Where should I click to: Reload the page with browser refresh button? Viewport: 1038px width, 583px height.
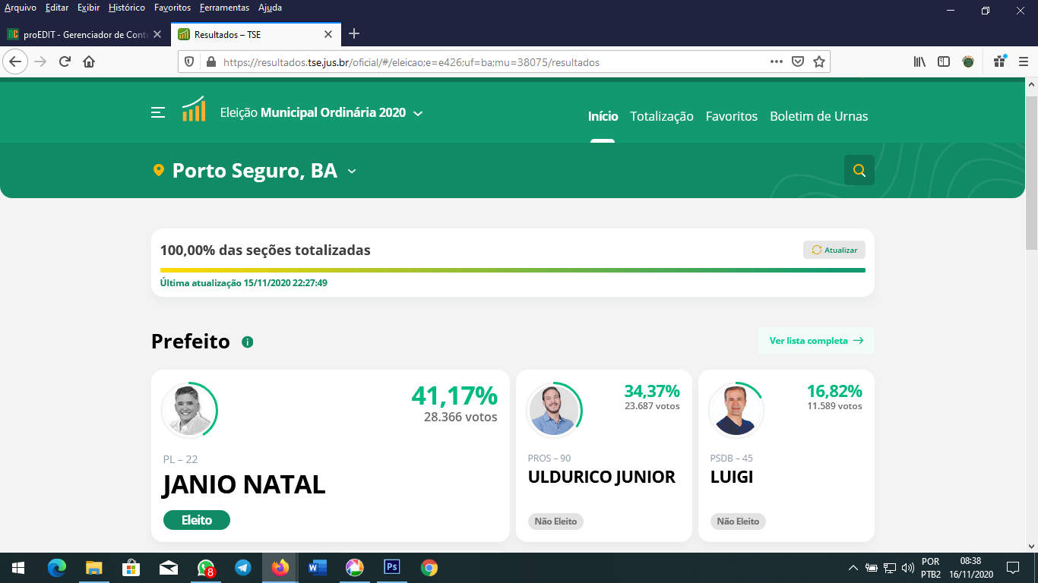pyautogui.click(x=65, y=62)
